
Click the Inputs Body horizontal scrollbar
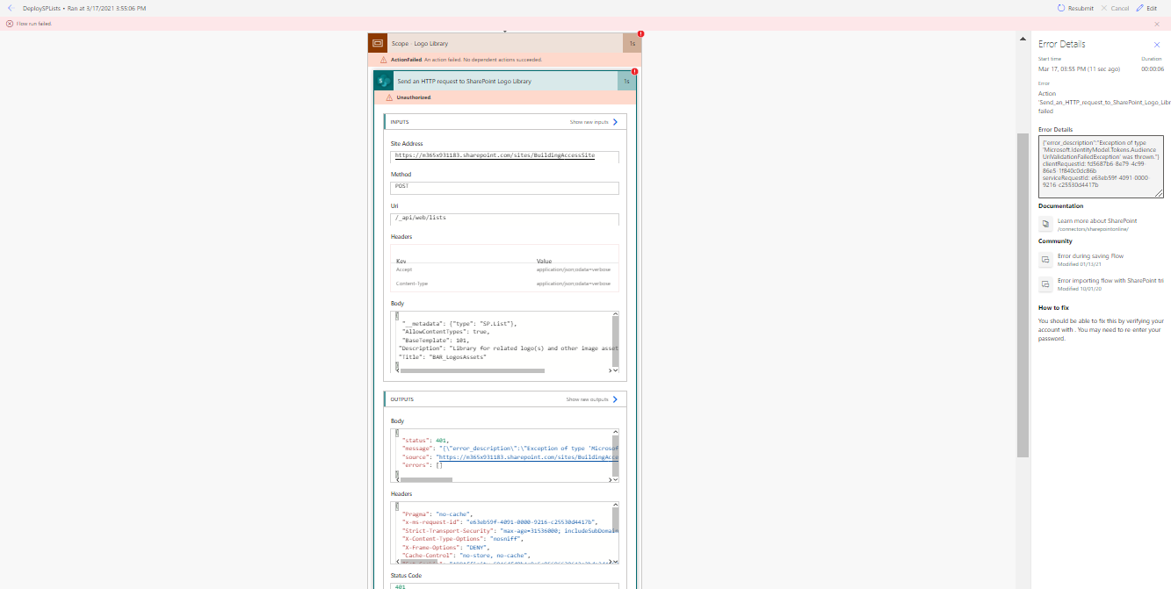(472, 370)
